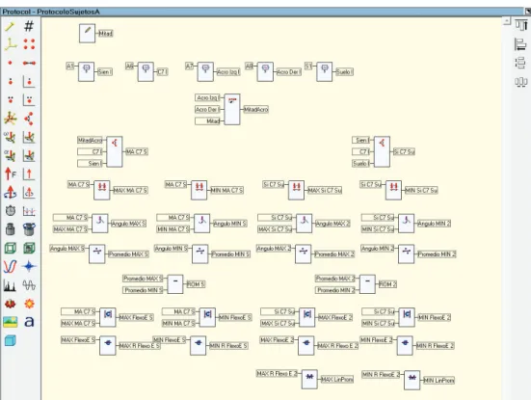Click the align tops icon in right toolbar
Screen dimensions: 531x400
point(521,25)
